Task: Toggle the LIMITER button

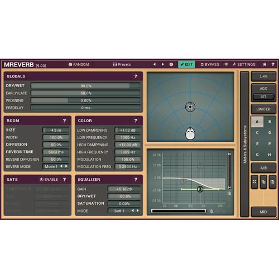Action: 263,109
